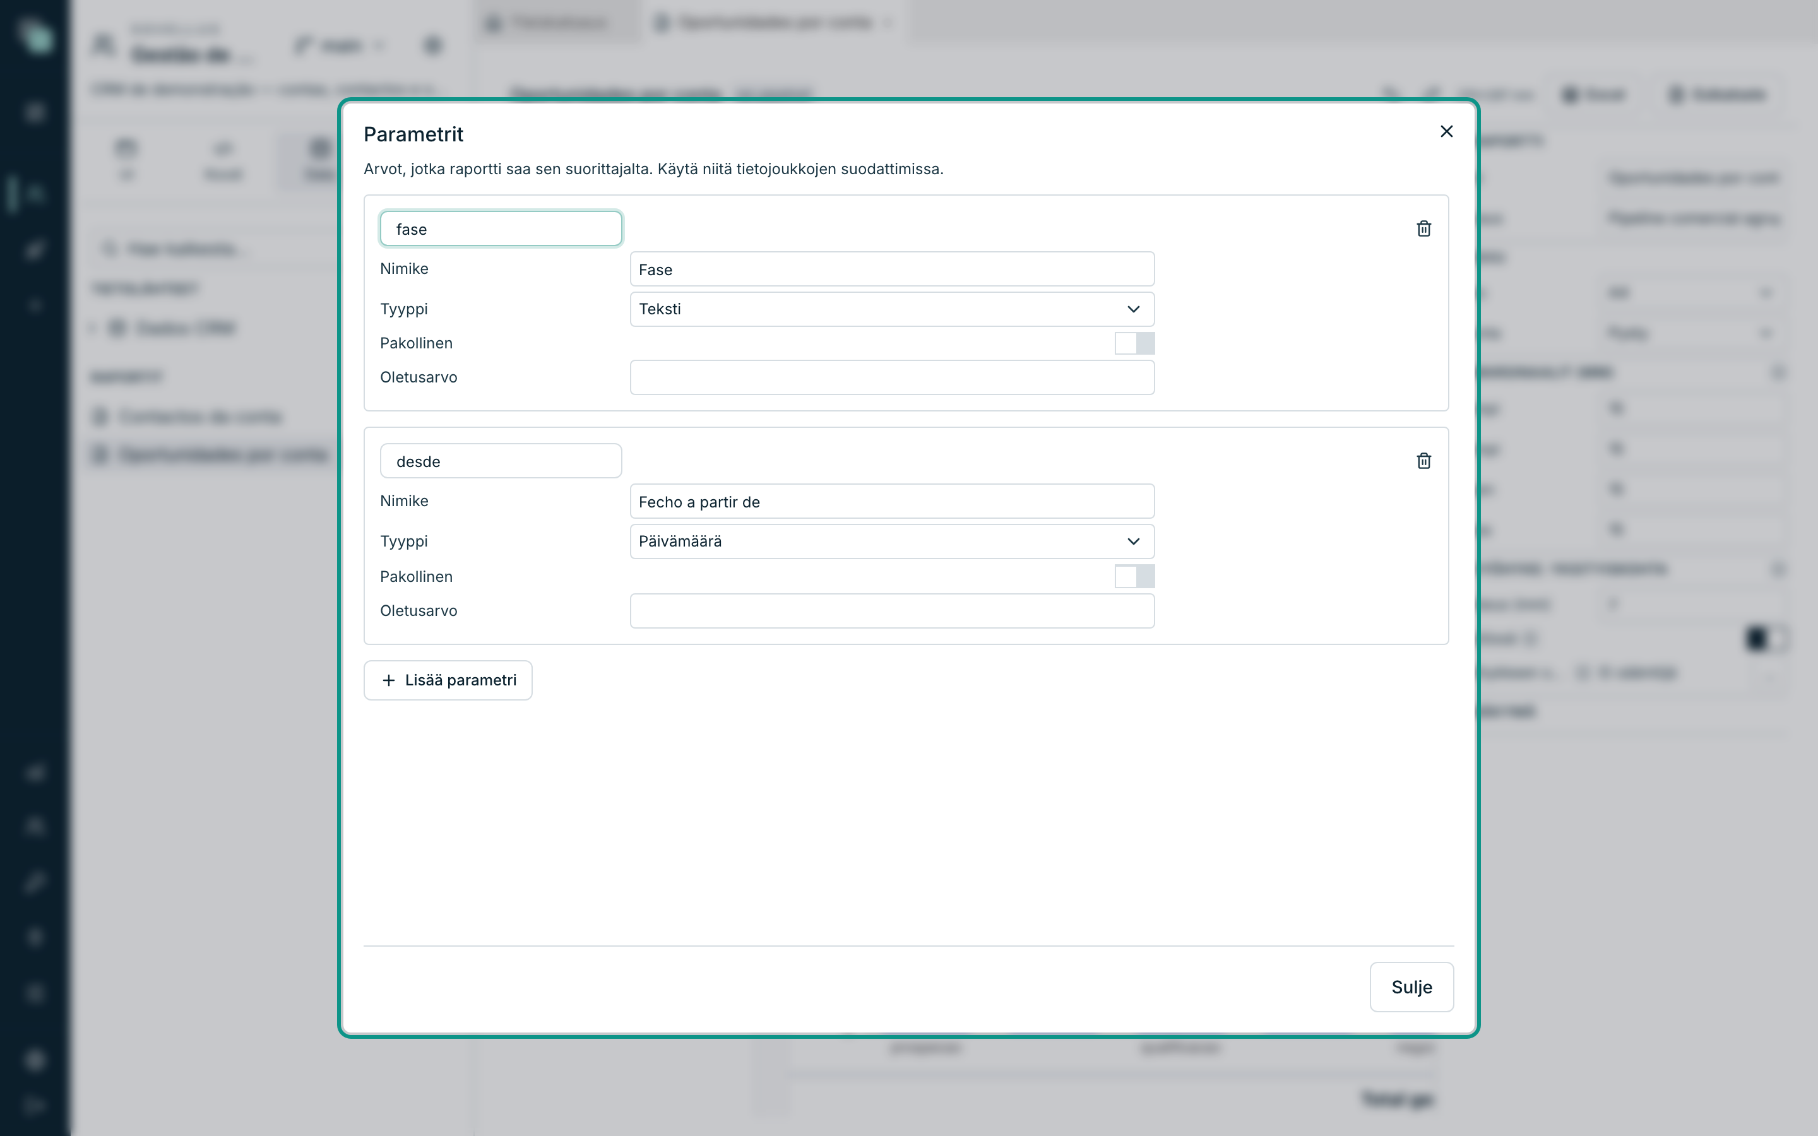
Task: Edit the 'desde' parameter name field
Action: 501,461
